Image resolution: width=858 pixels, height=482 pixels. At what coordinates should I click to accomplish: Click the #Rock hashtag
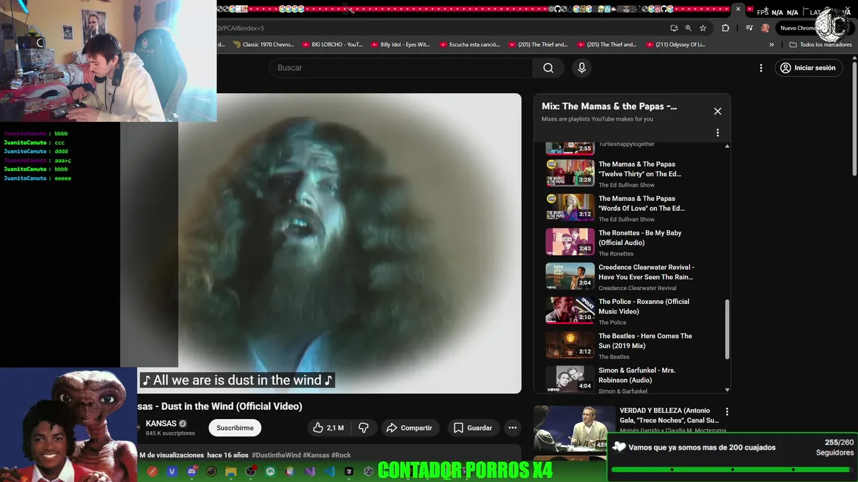click(x=341, y=455)
